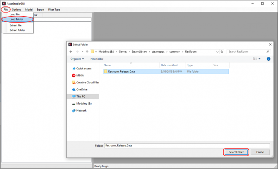
Task: Open recent locations dropdown arrow
Action: click(82, 52)
